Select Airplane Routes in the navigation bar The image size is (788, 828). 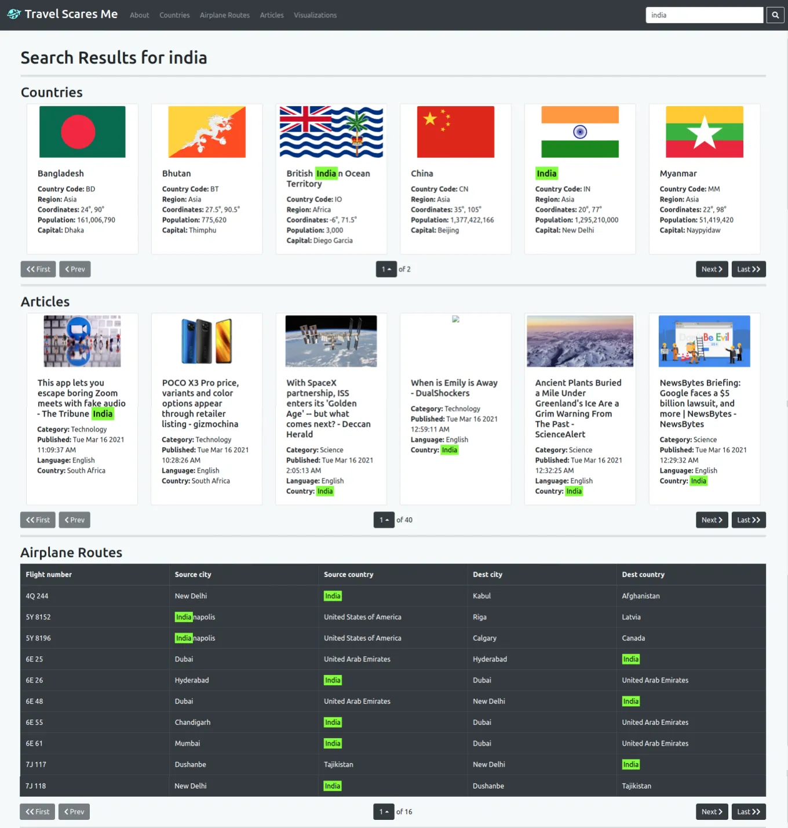[x=224, y=15]
